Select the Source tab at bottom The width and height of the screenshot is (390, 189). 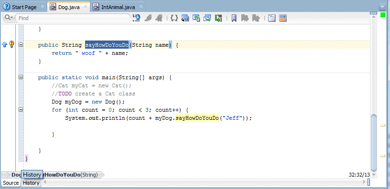tap(11, 183)
